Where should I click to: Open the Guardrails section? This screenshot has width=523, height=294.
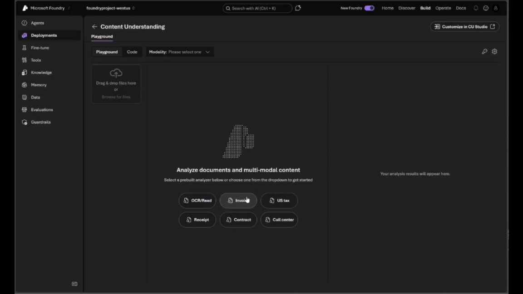coord(49,122)
